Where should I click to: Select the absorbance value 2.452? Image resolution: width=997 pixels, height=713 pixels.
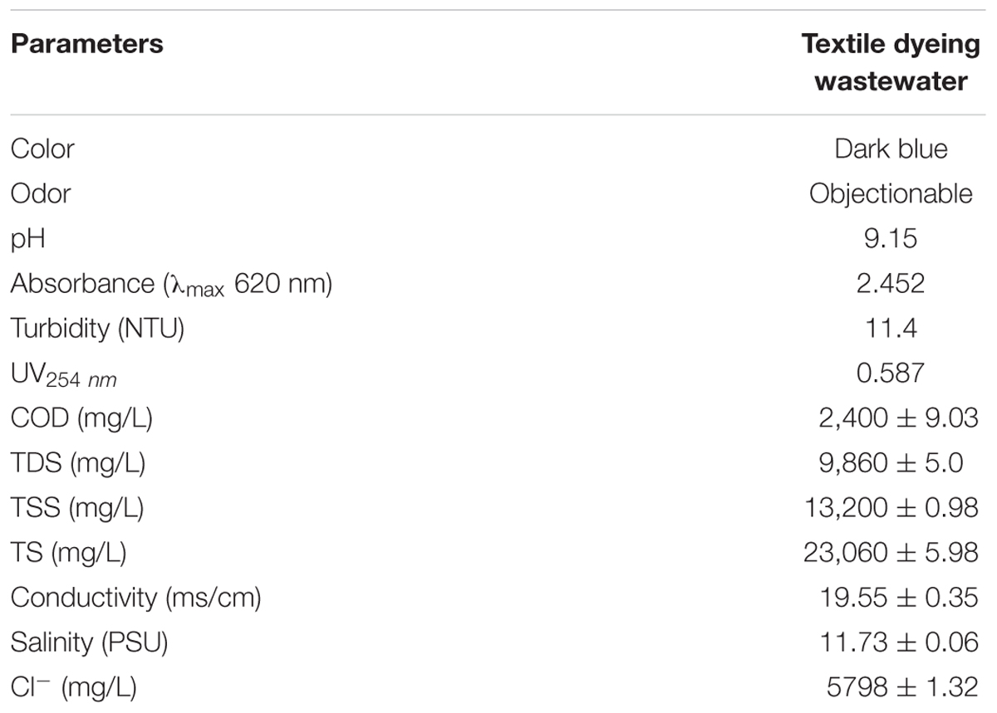[x=891, y=284]
